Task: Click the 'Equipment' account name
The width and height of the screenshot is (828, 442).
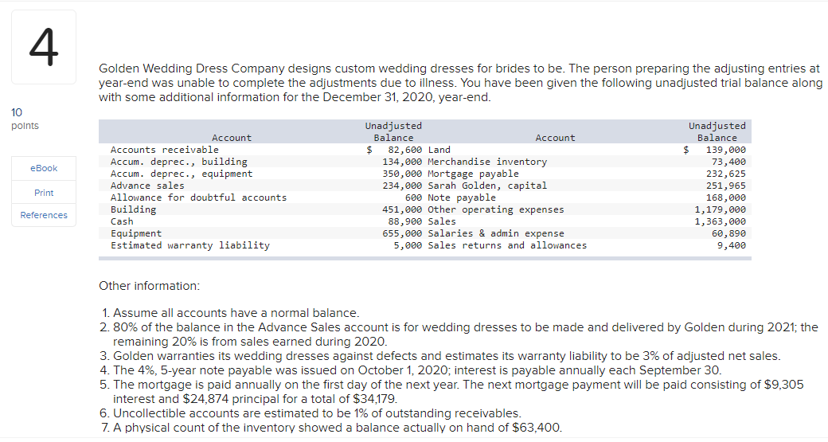Action: pyautogui.click(x=135, y=233)
